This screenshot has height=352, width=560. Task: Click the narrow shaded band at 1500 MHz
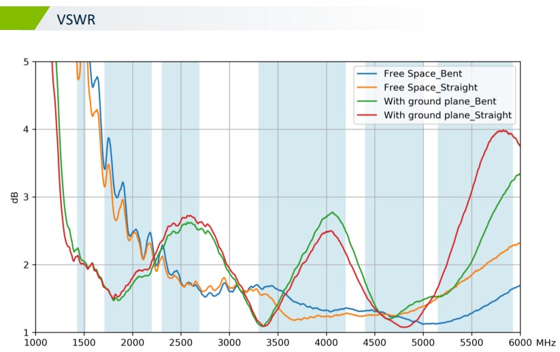[81, 204]
